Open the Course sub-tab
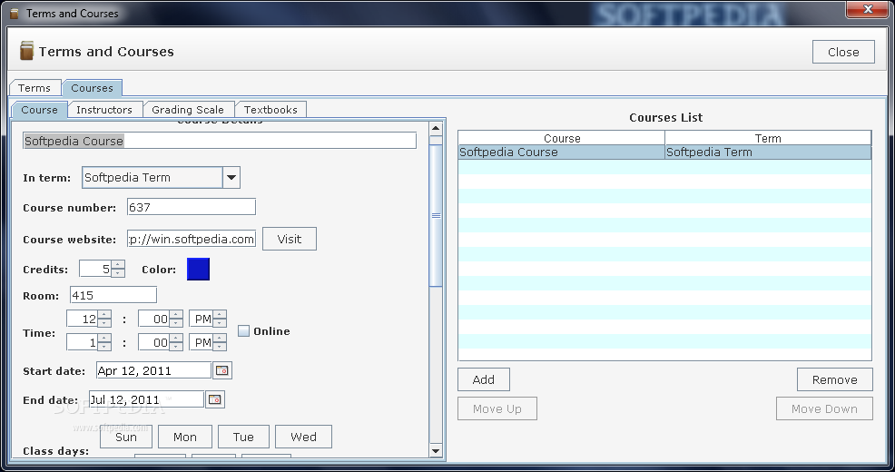This screenshot has height=472, width=895. [39, 110]
